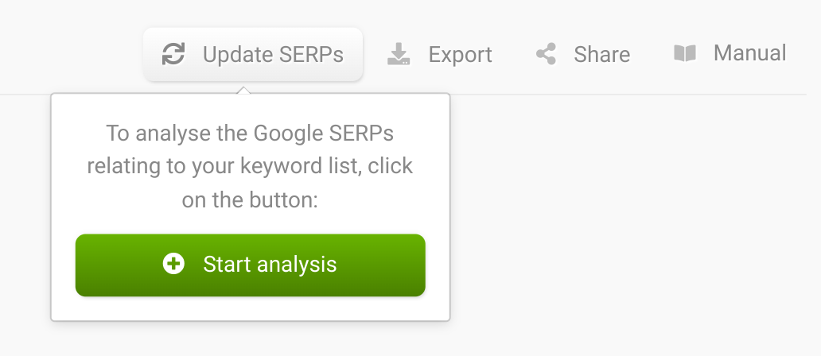The image size is (821, 356).
Task: Click the small popover caret under Update SERPs
Action: [243, 90]
